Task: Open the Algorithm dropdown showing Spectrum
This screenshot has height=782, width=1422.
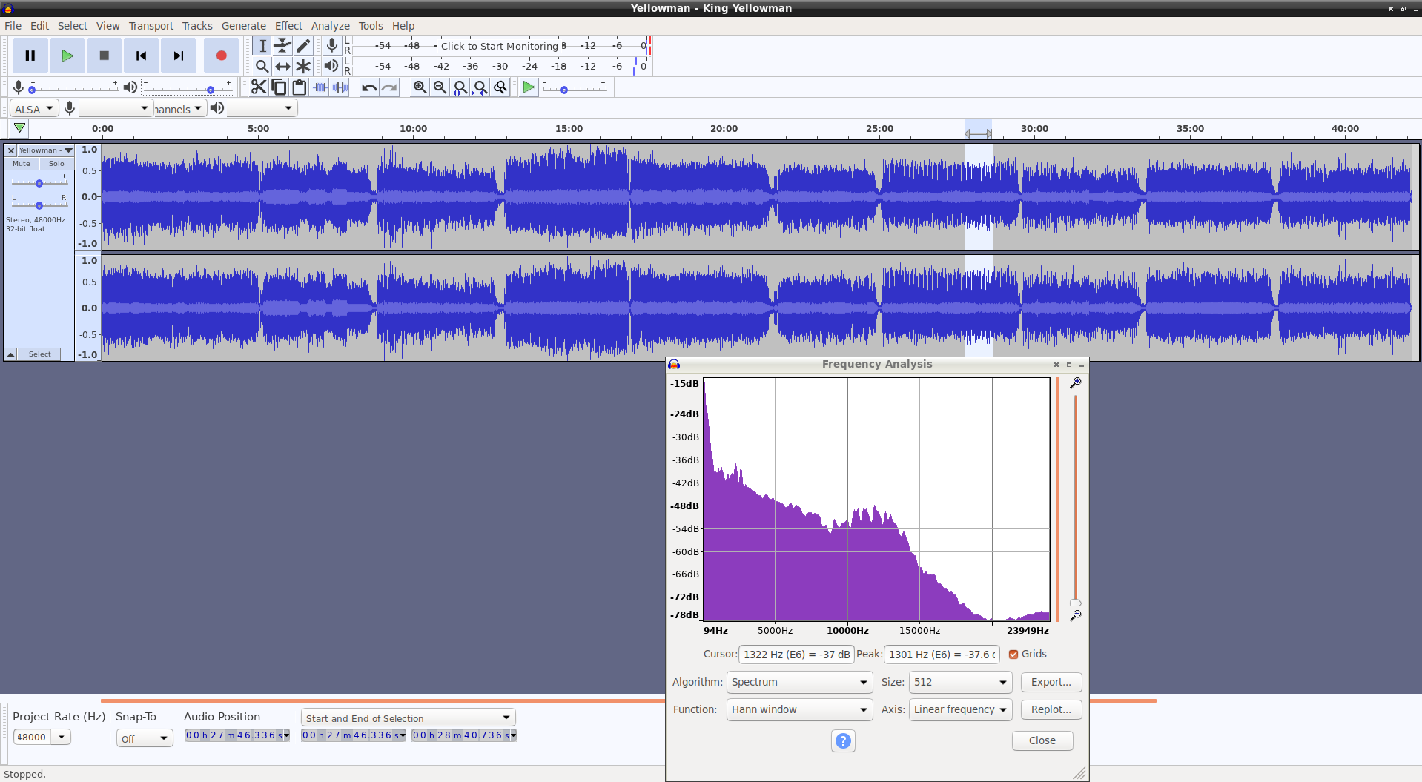Action: (x=799, y=682)
